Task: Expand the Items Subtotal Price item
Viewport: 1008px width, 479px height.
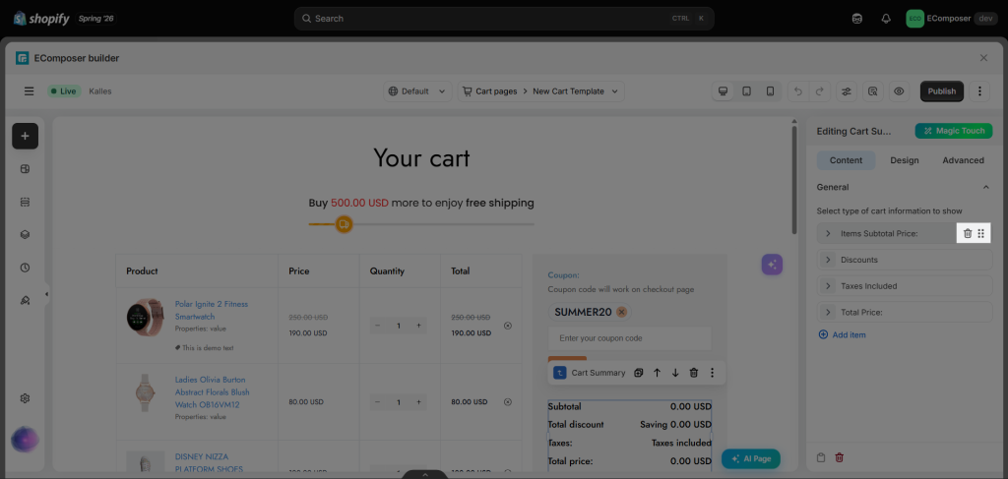Action: click(828, 234)
